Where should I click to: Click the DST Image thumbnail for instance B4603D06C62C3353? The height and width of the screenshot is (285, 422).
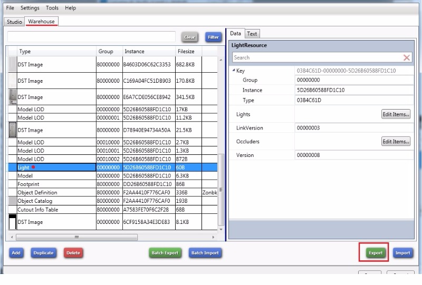(13, 65)
